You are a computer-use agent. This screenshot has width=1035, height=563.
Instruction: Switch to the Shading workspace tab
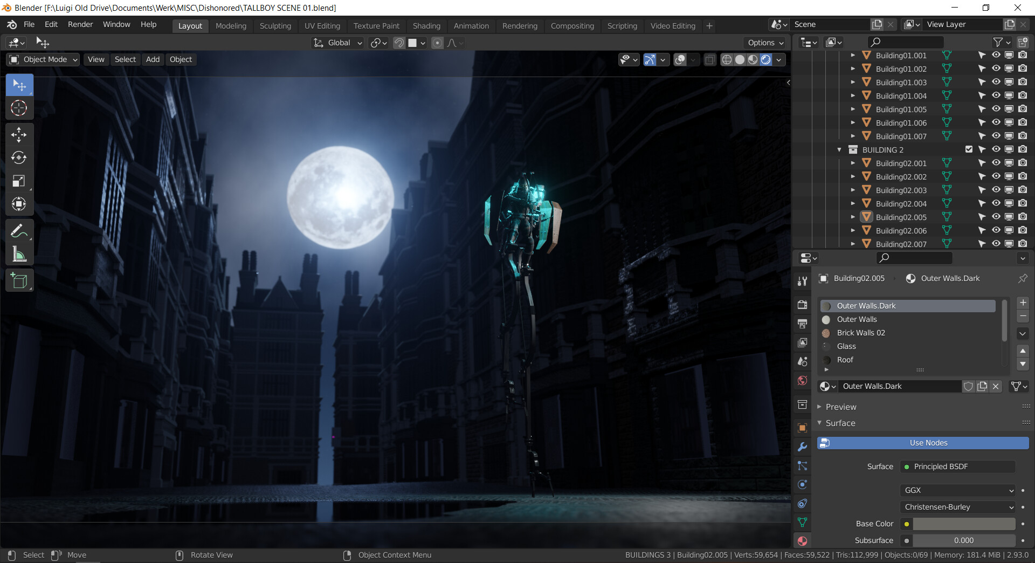point(426,25)
